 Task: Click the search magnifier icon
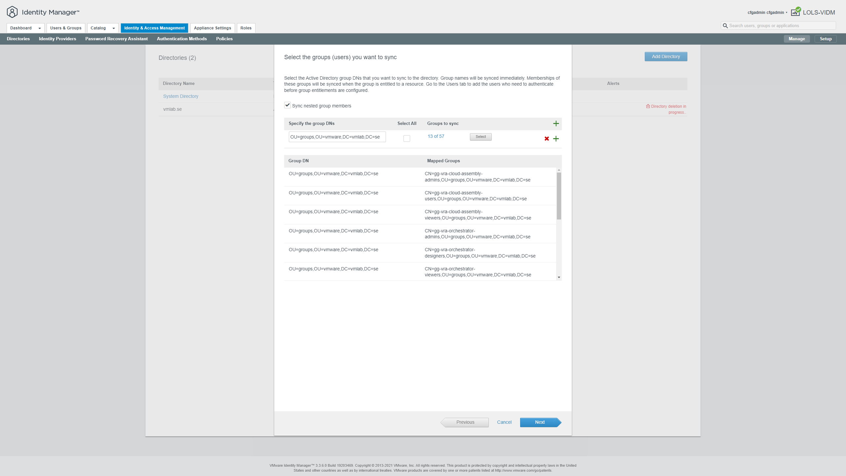[725, 26]
